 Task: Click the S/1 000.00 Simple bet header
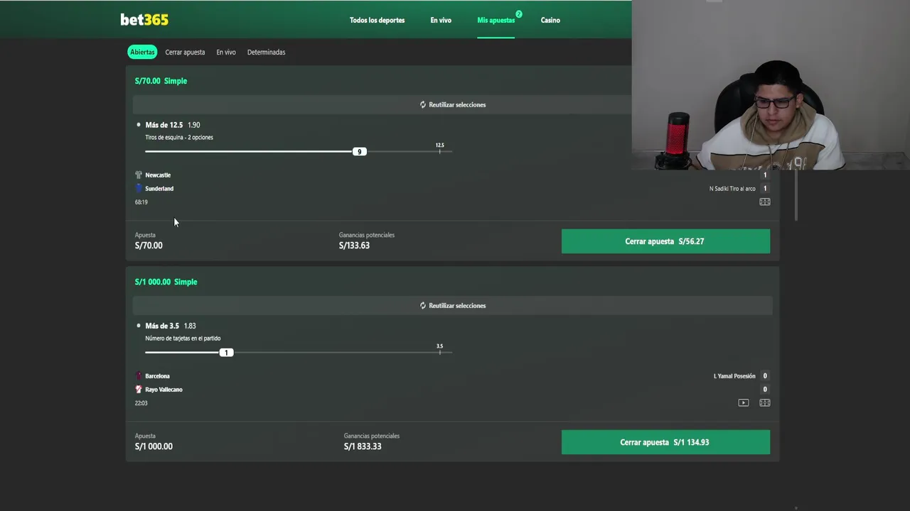[166, 282]
